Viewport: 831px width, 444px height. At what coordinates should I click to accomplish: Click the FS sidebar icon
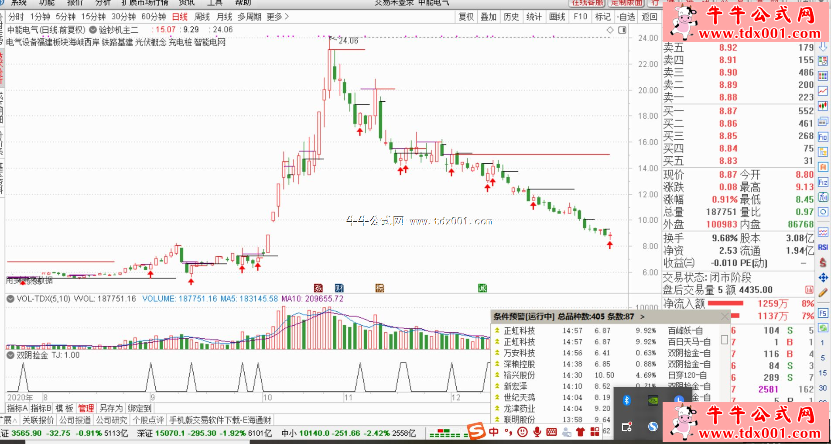[x=823, y=313]
